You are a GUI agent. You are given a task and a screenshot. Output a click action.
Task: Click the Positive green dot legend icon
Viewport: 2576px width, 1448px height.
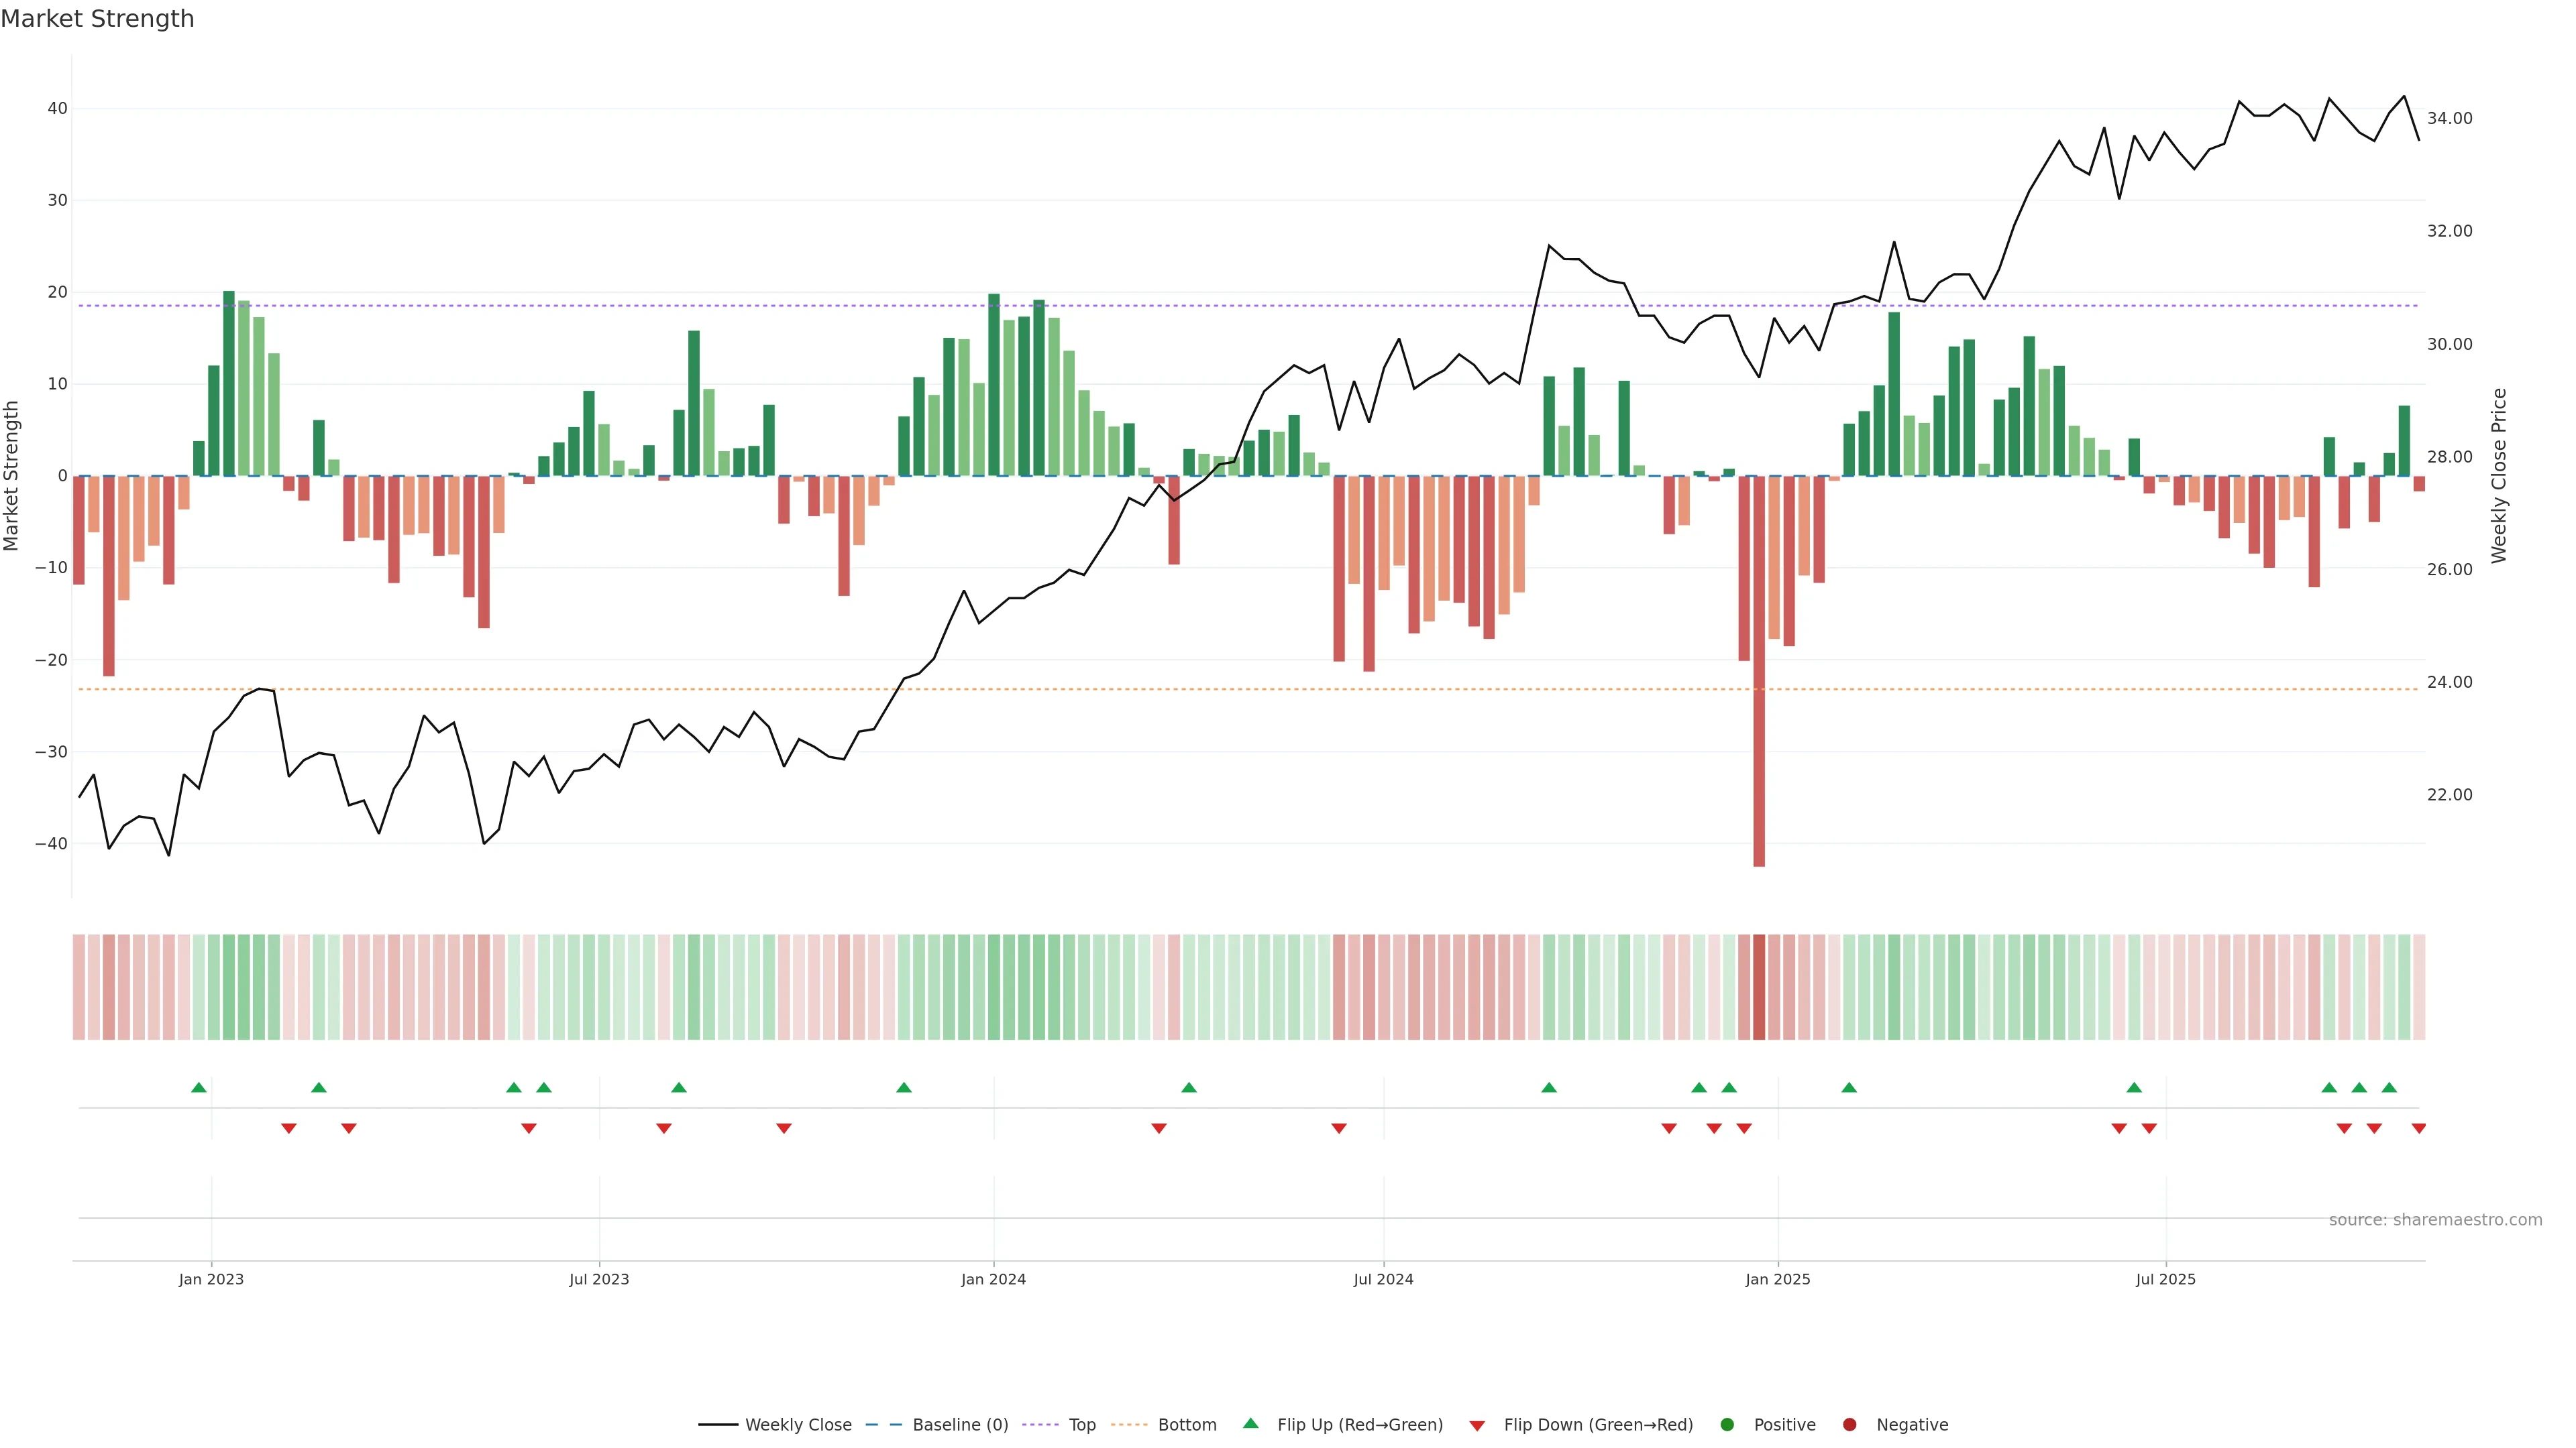pos(1727,1425)
